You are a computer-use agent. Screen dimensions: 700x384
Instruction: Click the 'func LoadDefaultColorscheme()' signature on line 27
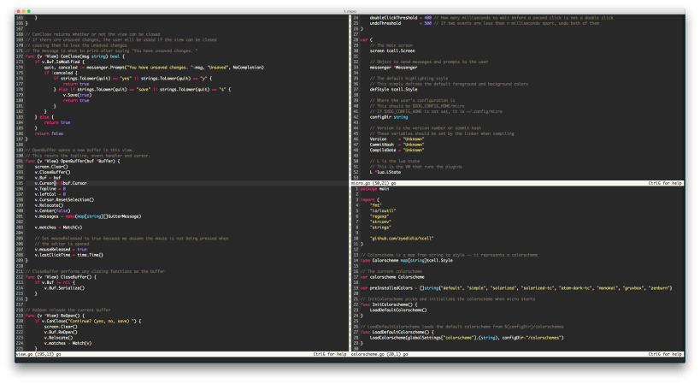397,332
